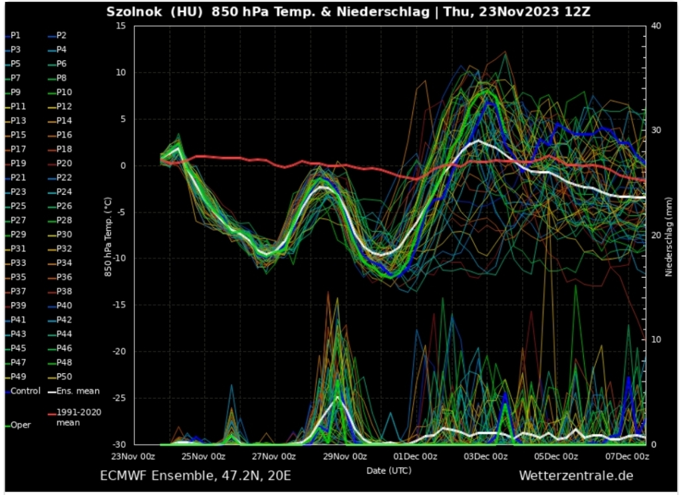The width and height of the screenshot is (681, 495).
Task: Click the P1 legend entry
Action: point(16,35)
